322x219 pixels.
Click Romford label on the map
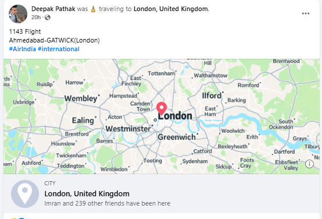(x=248, y=85)
